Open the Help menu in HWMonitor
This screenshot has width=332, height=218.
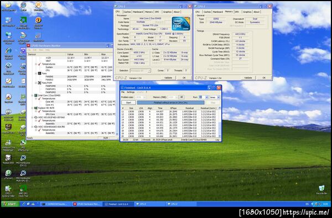coord(48,50)
